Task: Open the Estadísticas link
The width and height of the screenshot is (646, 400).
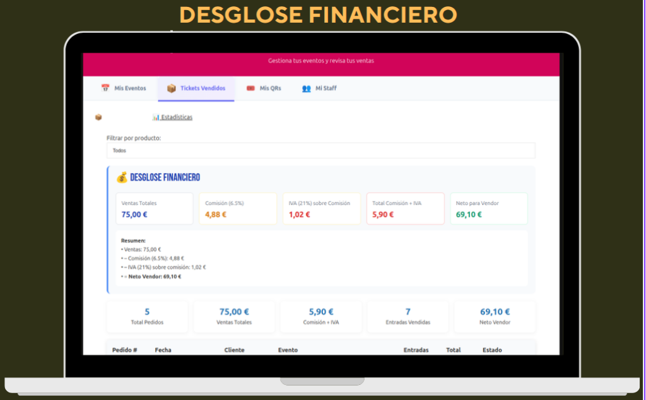Action: click(177, 117)
